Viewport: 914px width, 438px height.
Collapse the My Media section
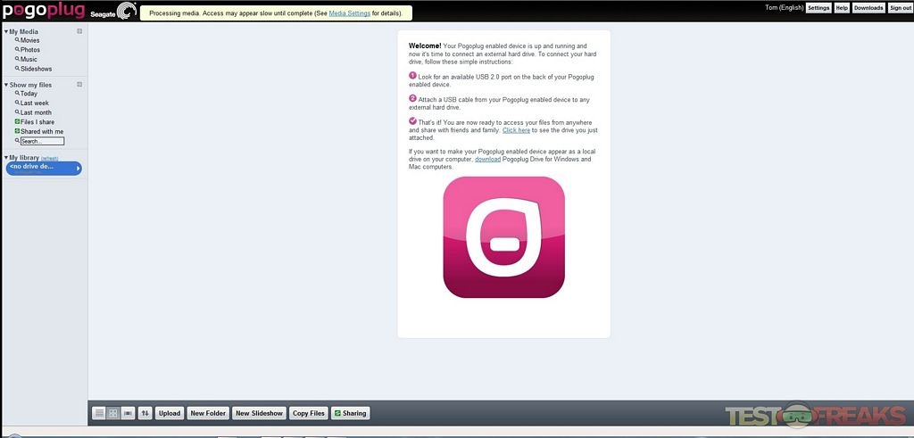click(x=5, y=31)
